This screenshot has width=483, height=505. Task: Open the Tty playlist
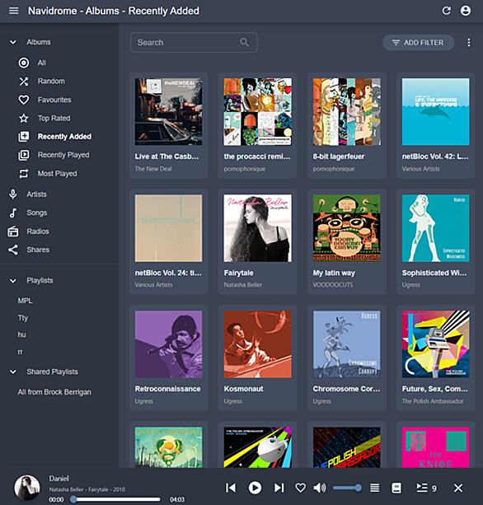[23, 318]
